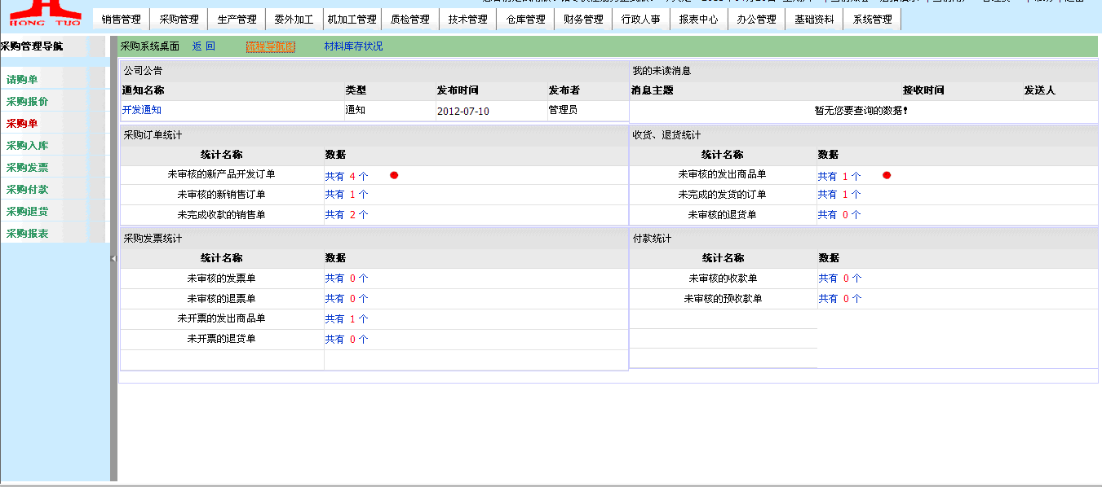Select 采购入库 in the sidebar
1102x487 pixels.
pos(27,146)
